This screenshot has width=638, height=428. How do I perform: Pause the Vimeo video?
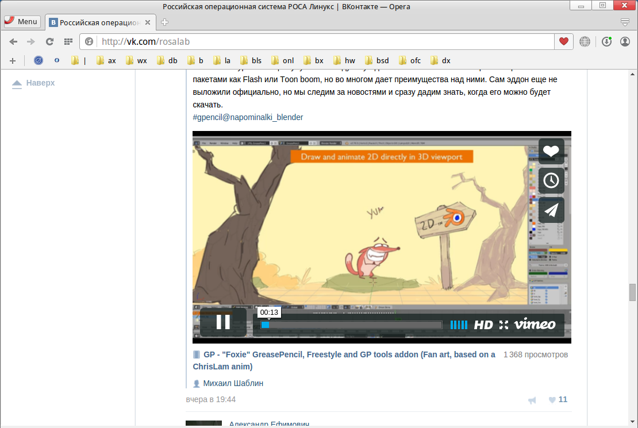[x=223, y=322]
